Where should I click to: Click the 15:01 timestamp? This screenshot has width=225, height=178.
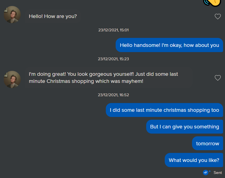[113, 30]
